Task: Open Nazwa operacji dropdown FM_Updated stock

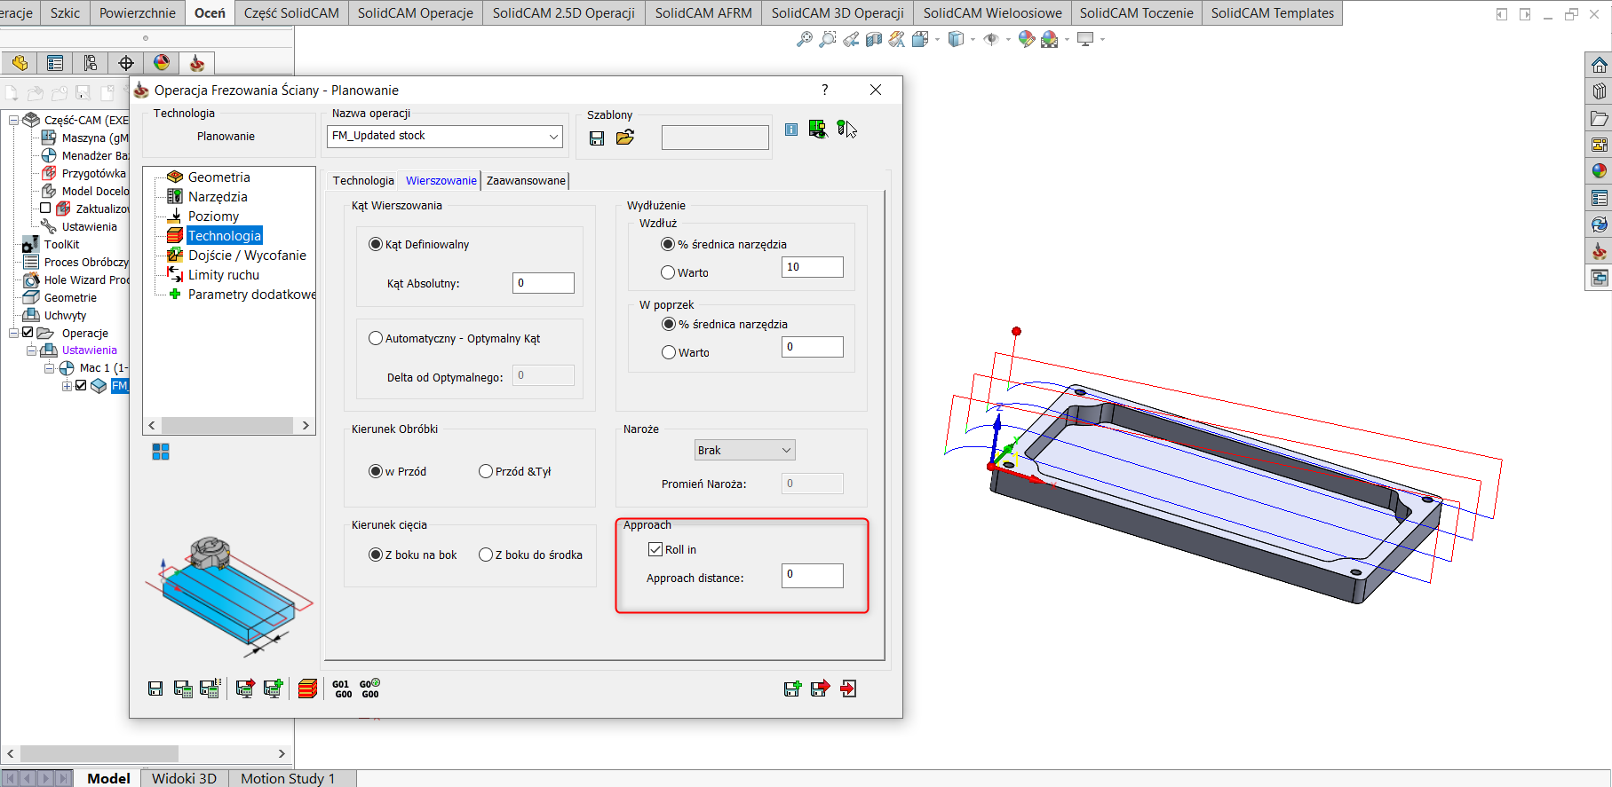Action: [x=445, y=136]
